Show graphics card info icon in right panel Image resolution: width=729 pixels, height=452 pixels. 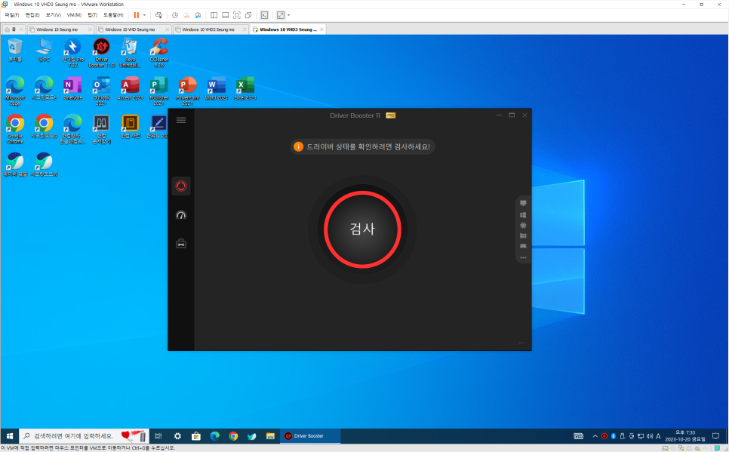[523, 235]
